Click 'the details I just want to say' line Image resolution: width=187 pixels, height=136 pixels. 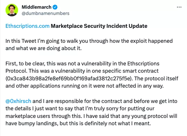tap(80, 109)
